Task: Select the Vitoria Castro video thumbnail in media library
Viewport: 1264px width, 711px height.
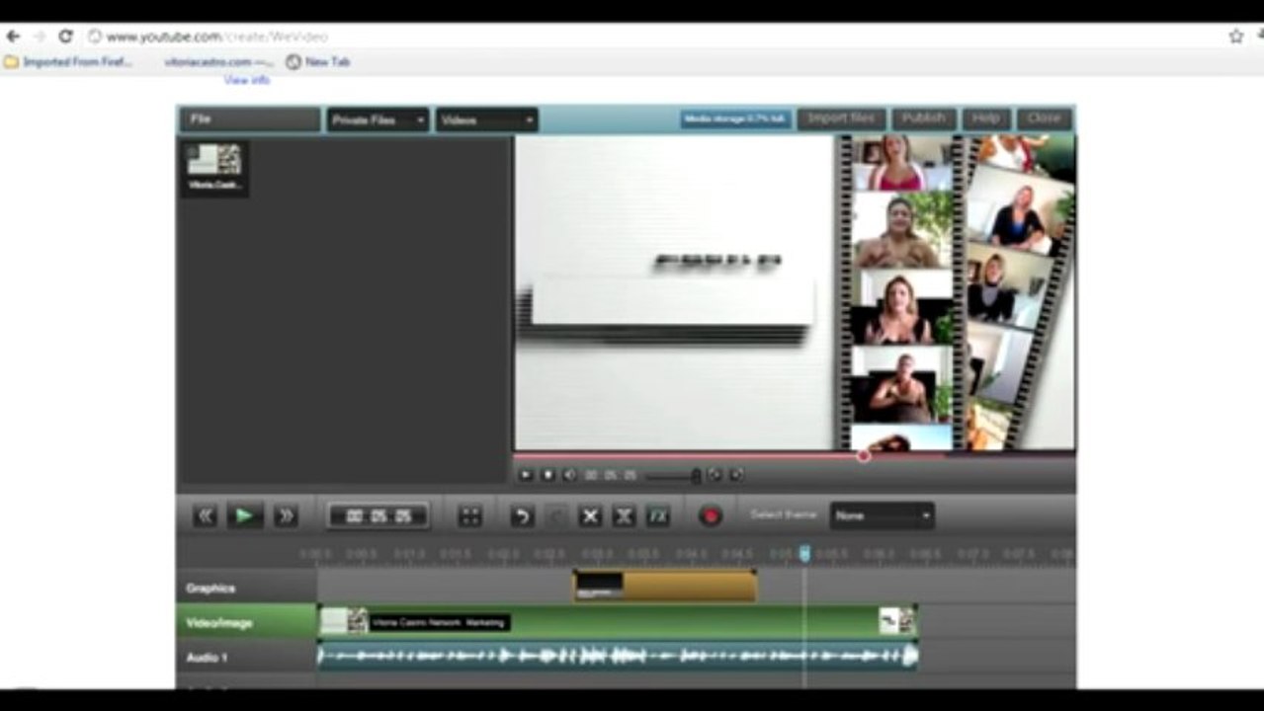Action: click(x=214, y=168)
